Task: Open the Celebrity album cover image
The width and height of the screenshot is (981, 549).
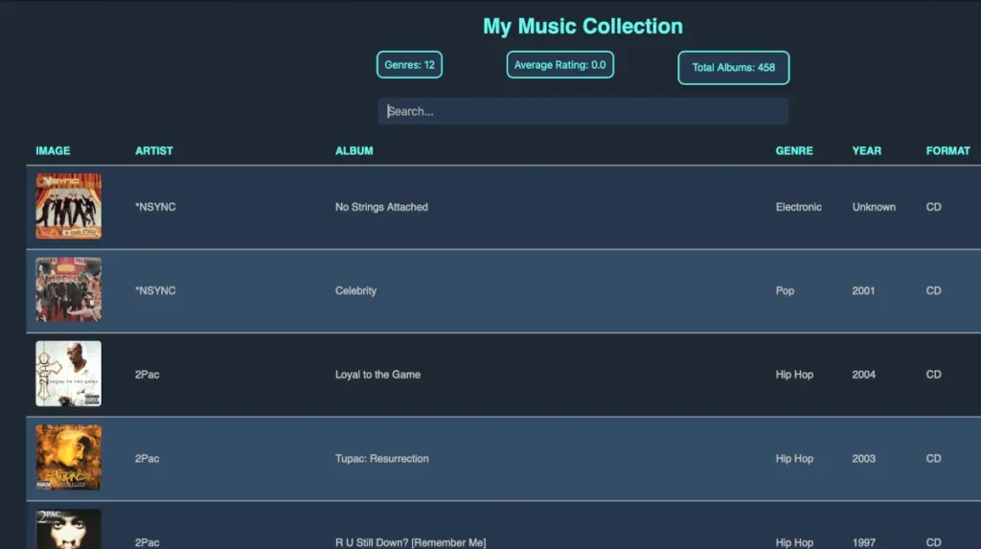Action: pos(68,290)
